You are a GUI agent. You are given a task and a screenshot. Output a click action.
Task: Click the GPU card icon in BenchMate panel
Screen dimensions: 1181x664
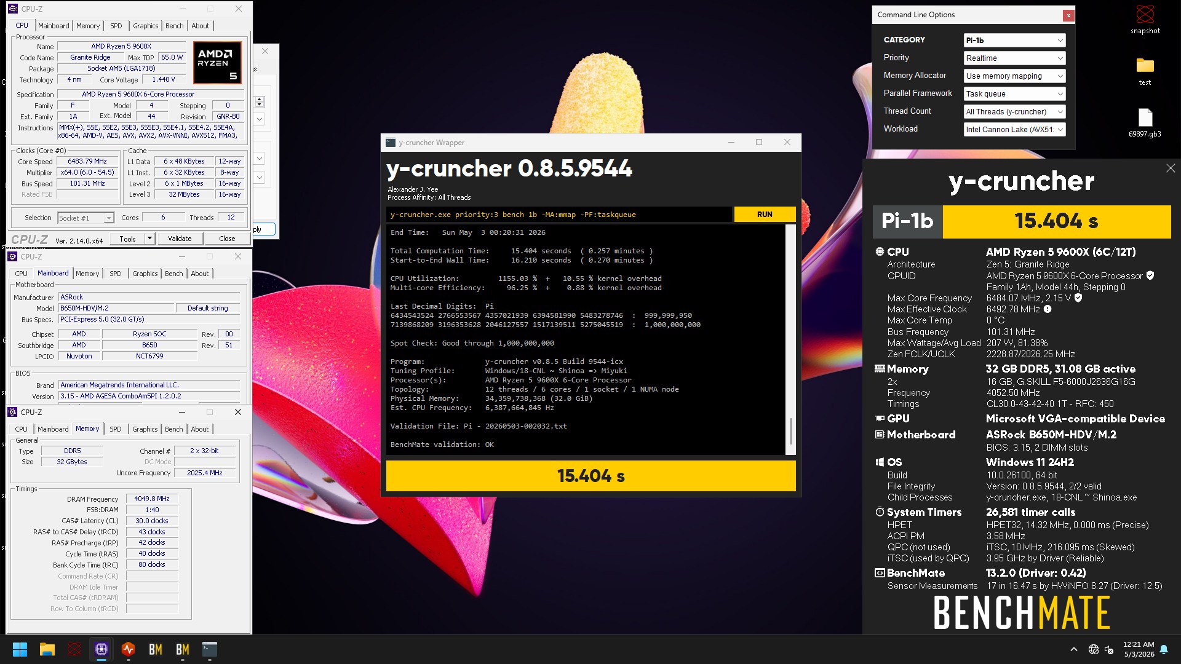pos(880,418)
